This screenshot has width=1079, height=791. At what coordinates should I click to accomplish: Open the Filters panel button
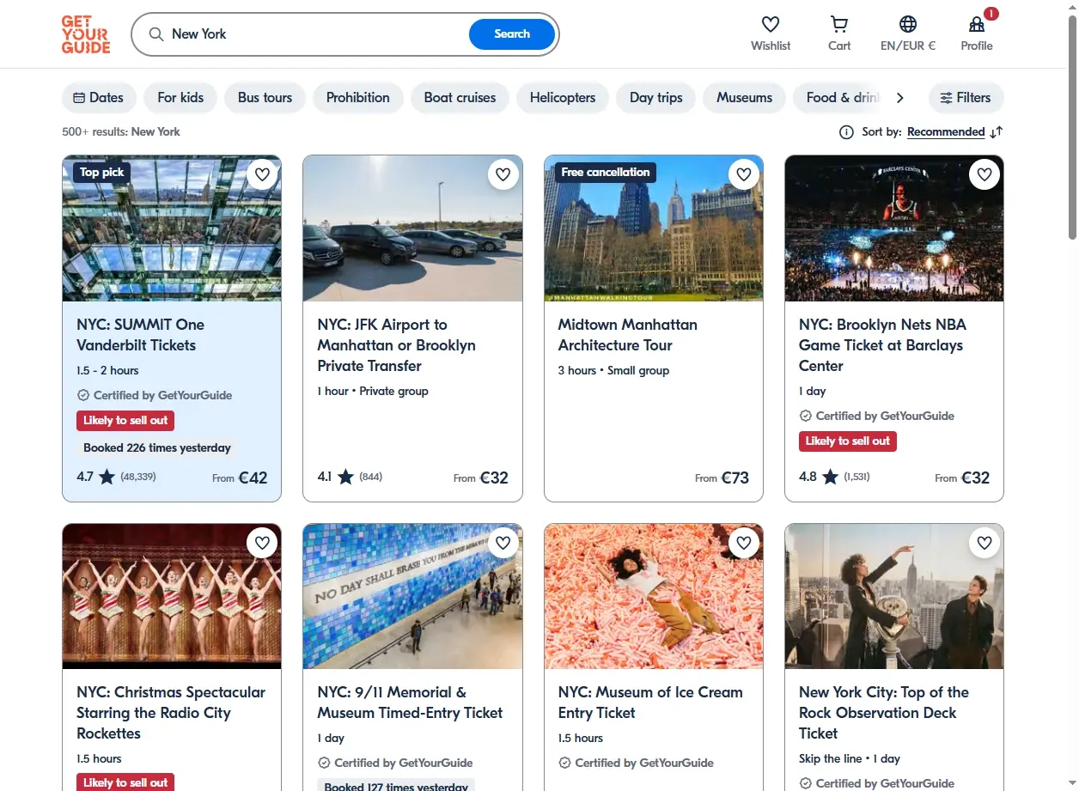tap(966, 98)
